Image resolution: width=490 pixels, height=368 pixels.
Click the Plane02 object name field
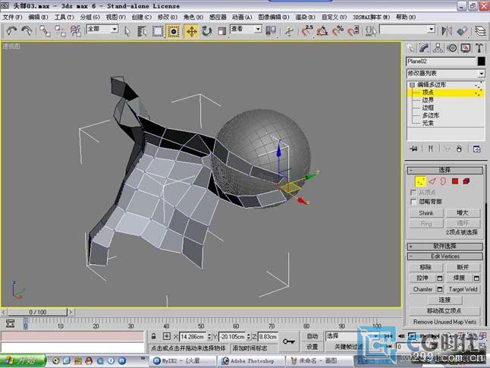click(x=440, y=61)
